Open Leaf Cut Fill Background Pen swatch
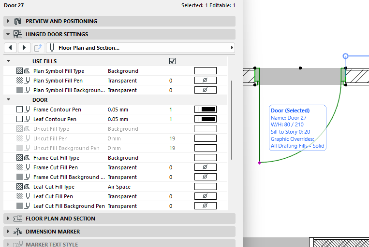The image size is (369, 247). tap(206, 206)
